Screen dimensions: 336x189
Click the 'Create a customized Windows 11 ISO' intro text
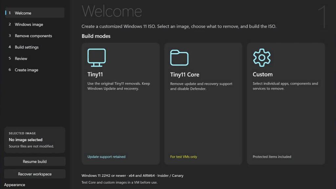point(179,26)
